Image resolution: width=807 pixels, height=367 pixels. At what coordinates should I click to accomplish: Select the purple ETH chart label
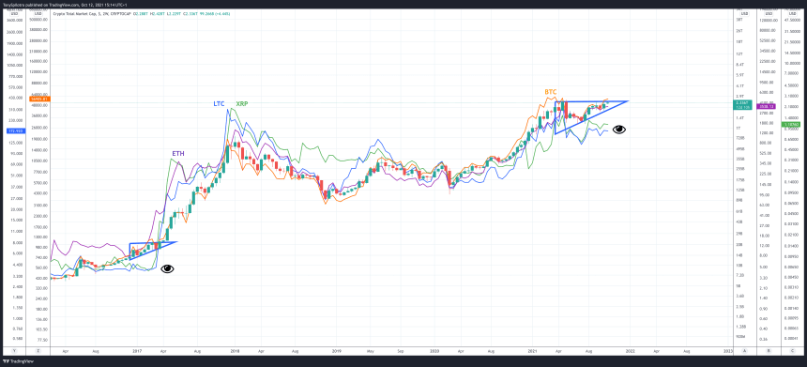tap(178, 153)
